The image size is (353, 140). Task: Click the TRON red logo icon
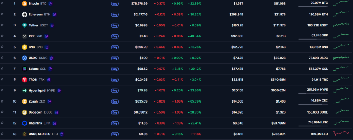[x=24, y=80]
